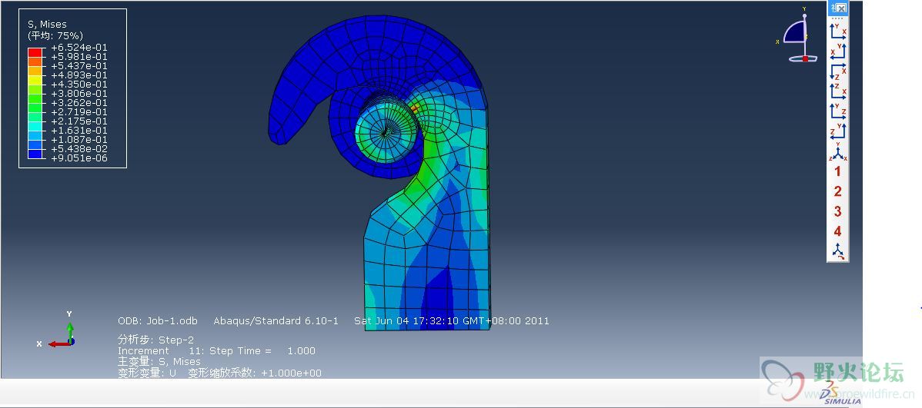
Task: Apply user-defined view 1
Action: pyautogui.click(x=838, y=172)
